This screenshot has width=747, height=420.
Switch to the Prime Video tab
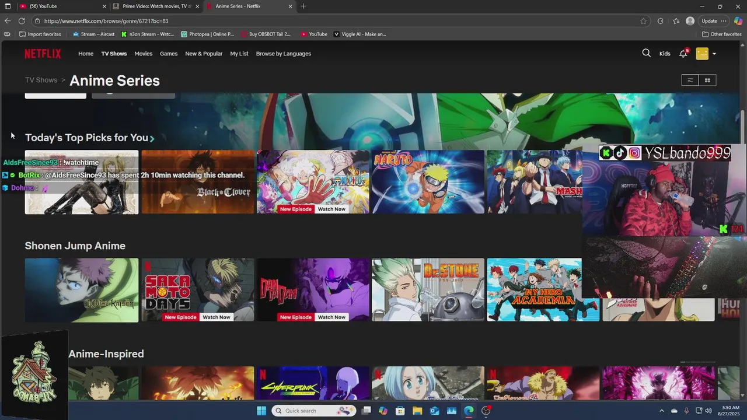click(x=156, y=6)
